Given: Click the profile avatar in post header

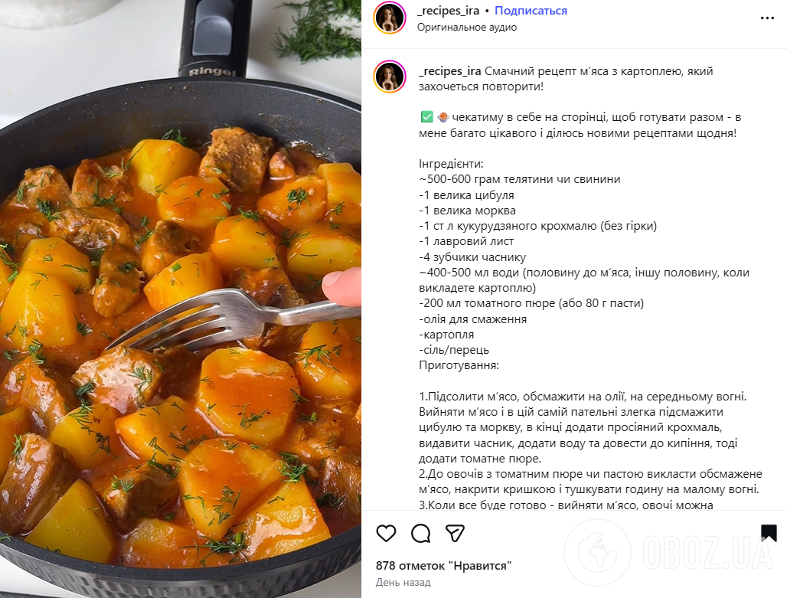Looking at the screenshot, I should tap(390, 18).
